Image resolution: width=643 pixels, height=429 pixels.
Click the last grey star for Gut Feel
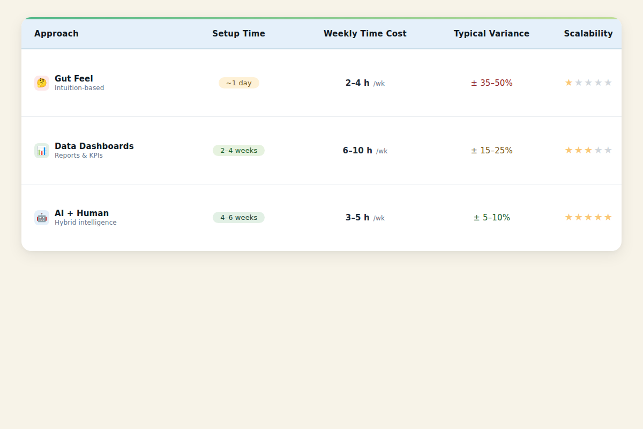tap(608, 83)
